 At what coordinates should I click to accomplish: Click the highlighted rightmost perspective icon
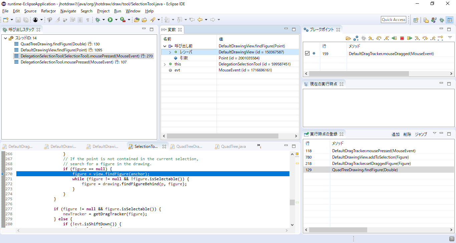click(450, 20)
